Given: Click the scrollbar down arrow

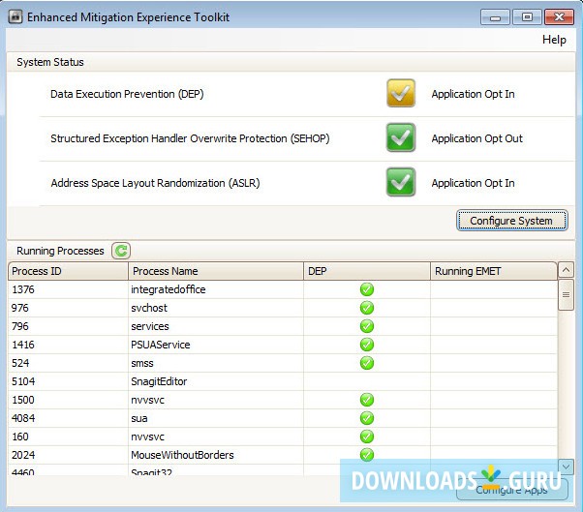Looking at the screenshot, I should point(566,467).
